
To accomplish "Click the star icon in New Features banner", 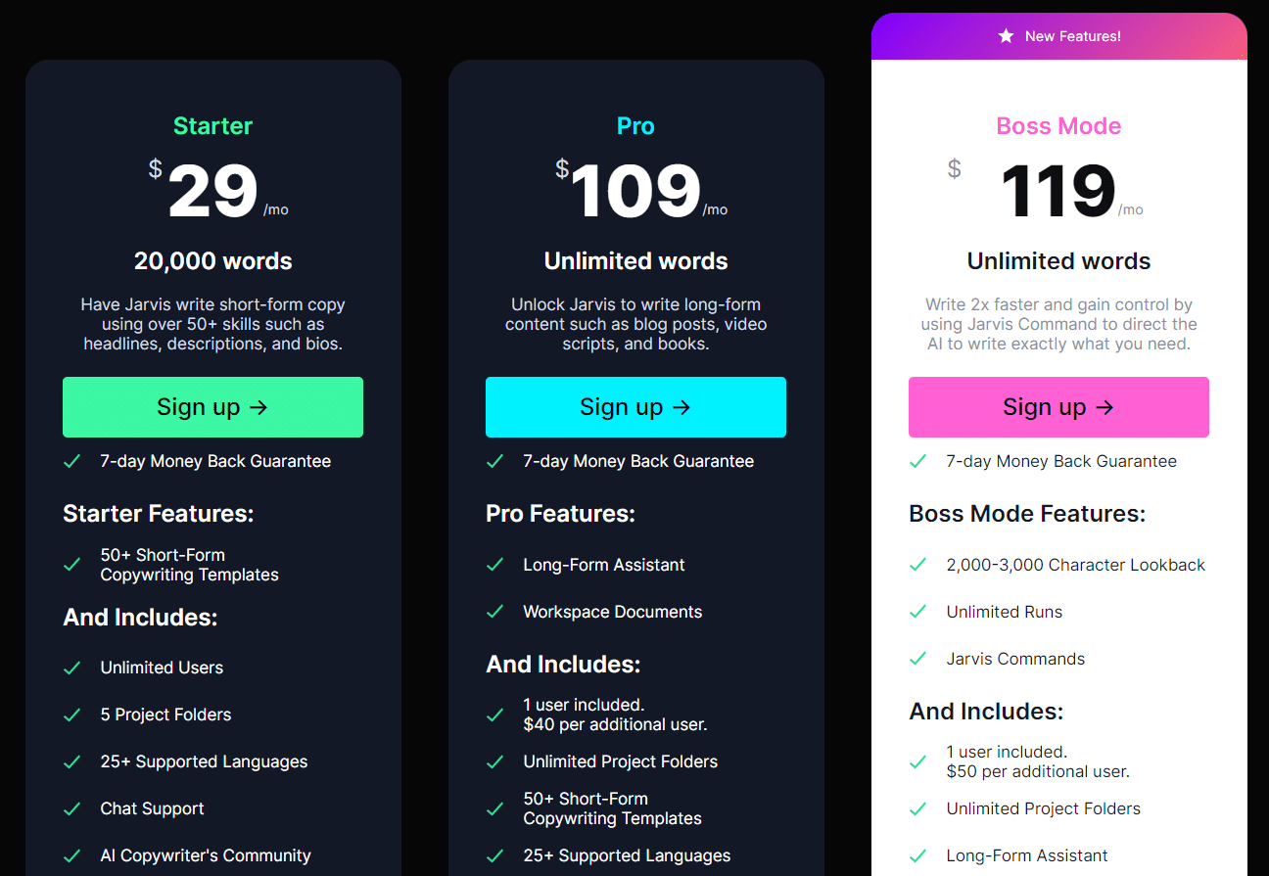I will [1006, 36].
